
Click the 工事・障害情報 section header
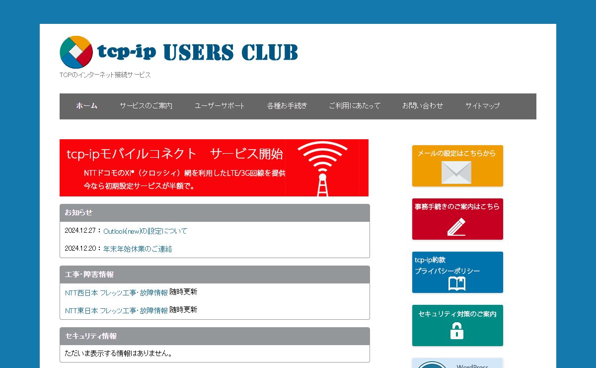tap(215, 275)
